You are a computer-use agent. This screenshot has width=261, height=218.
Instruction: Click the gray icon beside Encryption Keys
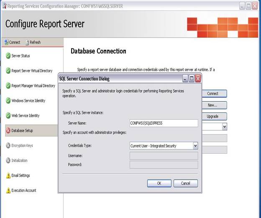pos(8,146)
